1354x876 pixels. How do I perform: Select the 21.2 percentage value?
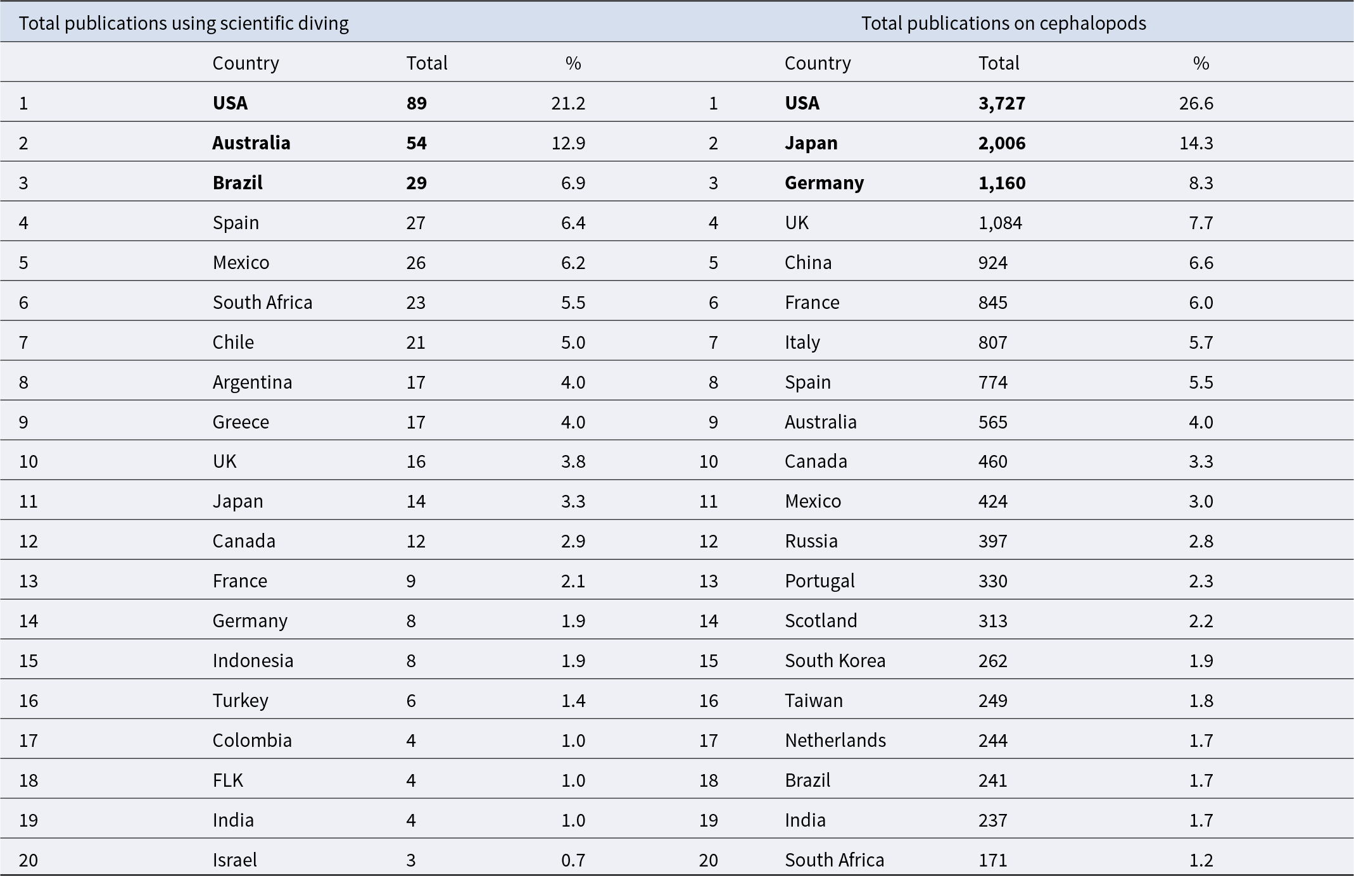(x=568, y=103)
